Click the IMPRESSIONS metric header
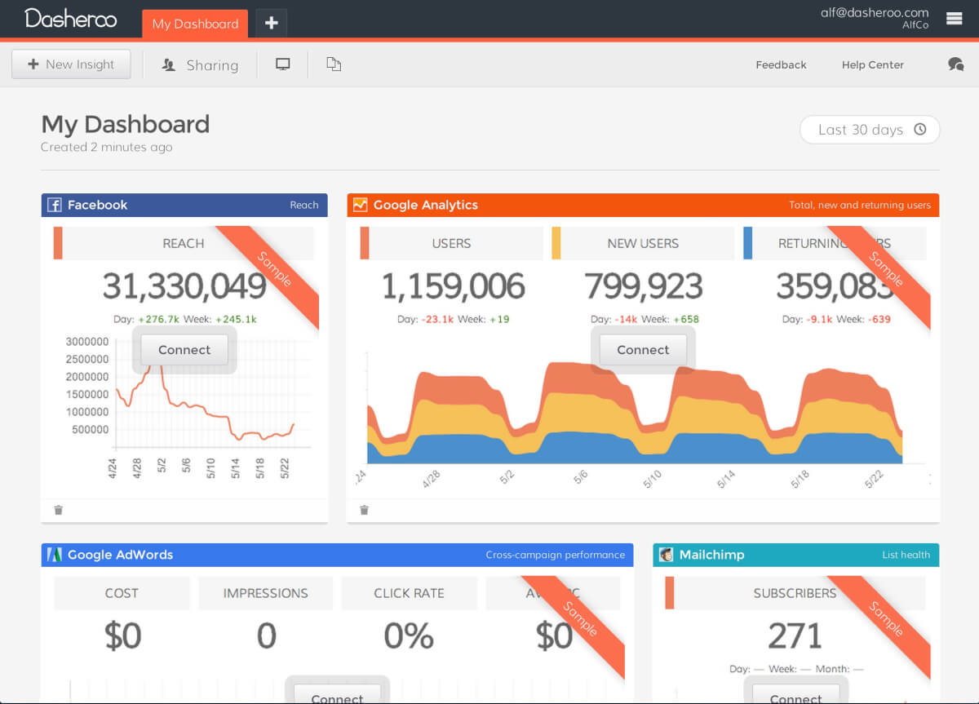979x704 pixels. point(265,593)
